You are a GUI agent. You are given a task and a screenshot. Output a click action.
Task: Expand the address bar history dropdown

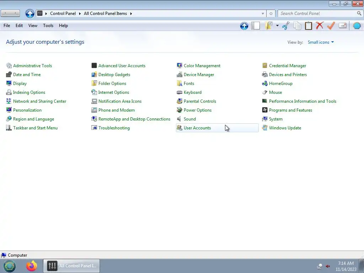[263, 14]
